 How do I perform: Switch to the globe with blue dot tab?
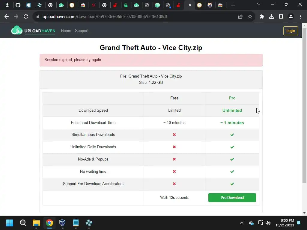click(168, 5)
